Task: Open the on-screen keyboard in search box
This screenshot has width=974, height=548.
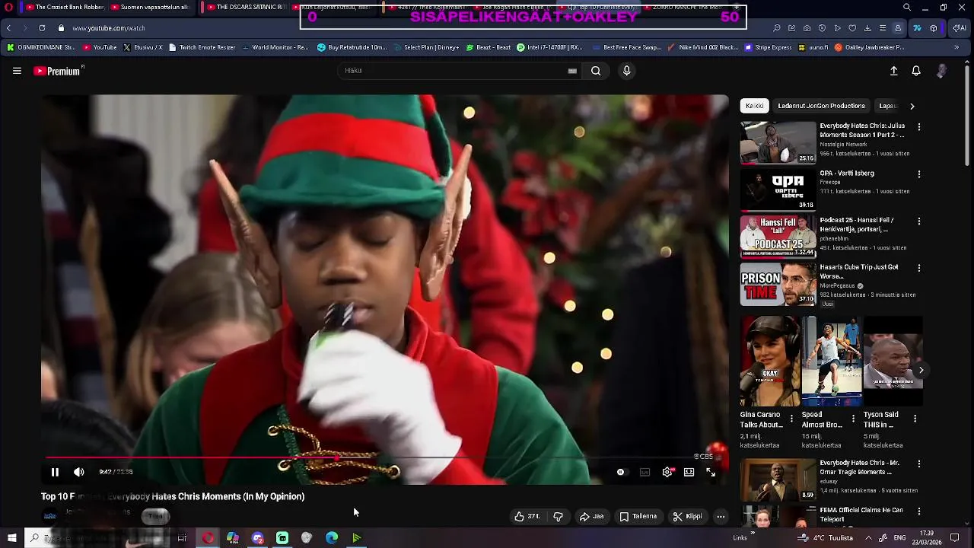Action: 572,71
